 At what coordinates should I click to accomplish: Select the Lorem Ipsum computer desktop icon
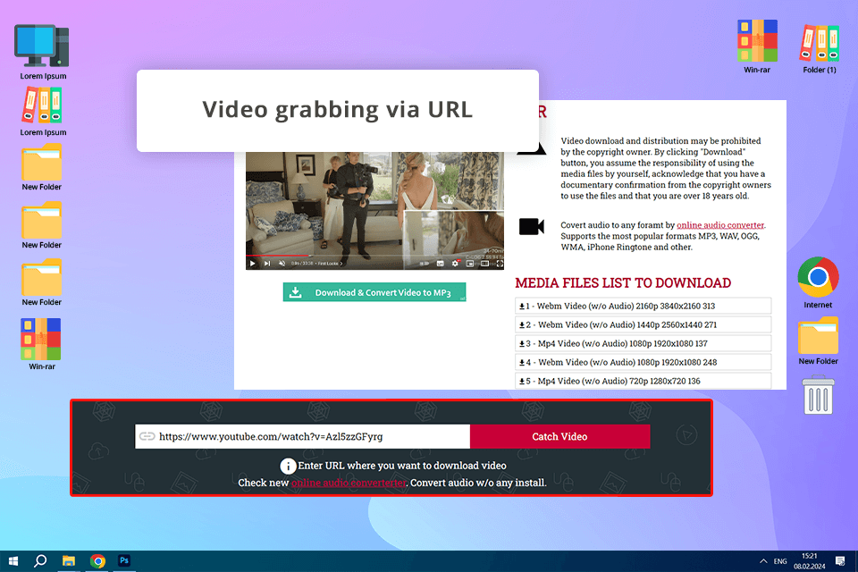[42, 52]
